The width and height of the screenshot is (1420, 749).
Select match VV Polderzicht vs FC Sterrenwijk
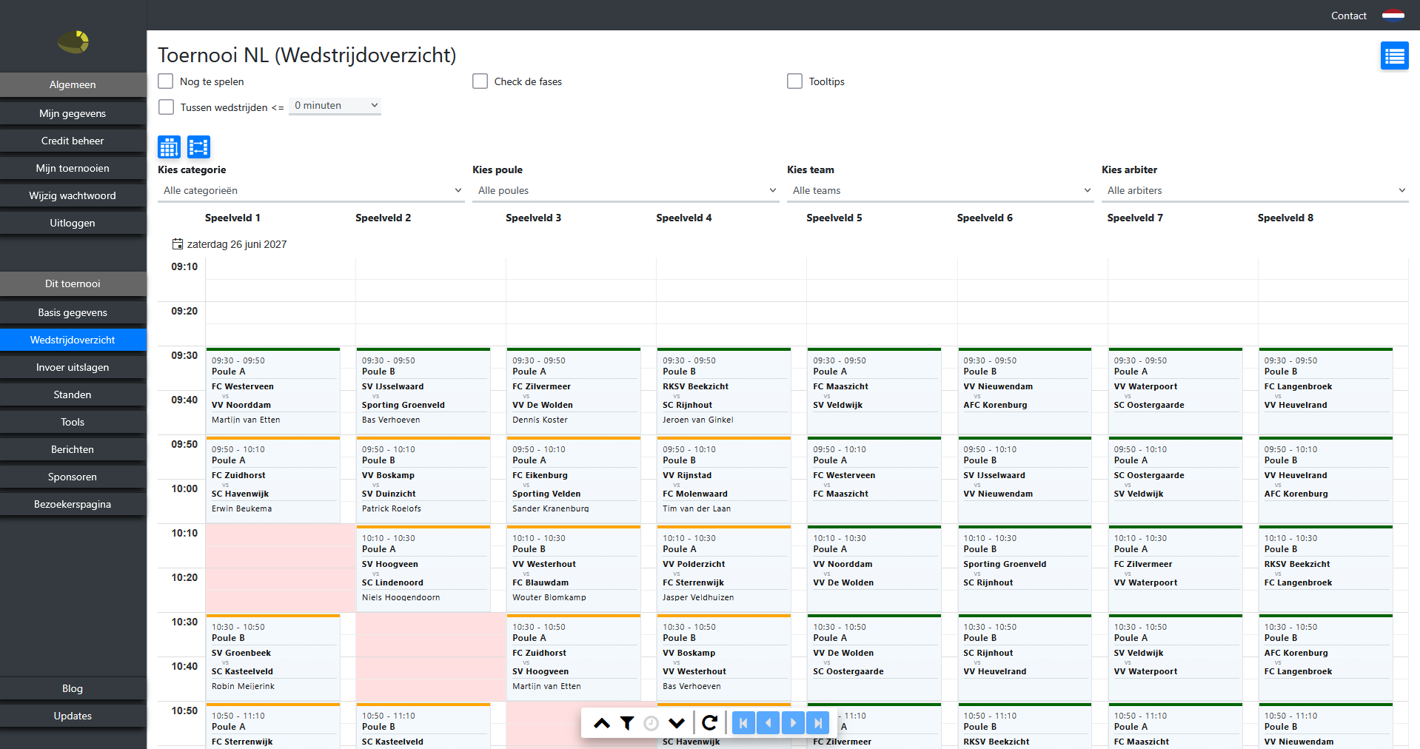point(723,568)
